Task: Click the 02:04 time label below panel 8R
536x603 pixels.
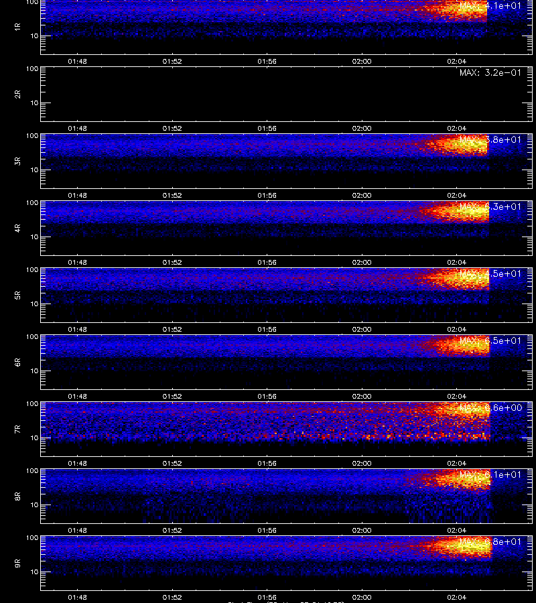Action: tap(456, 531)
